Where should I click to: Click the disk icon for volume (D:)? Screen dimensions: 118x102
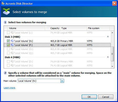(x=13, y=61)
